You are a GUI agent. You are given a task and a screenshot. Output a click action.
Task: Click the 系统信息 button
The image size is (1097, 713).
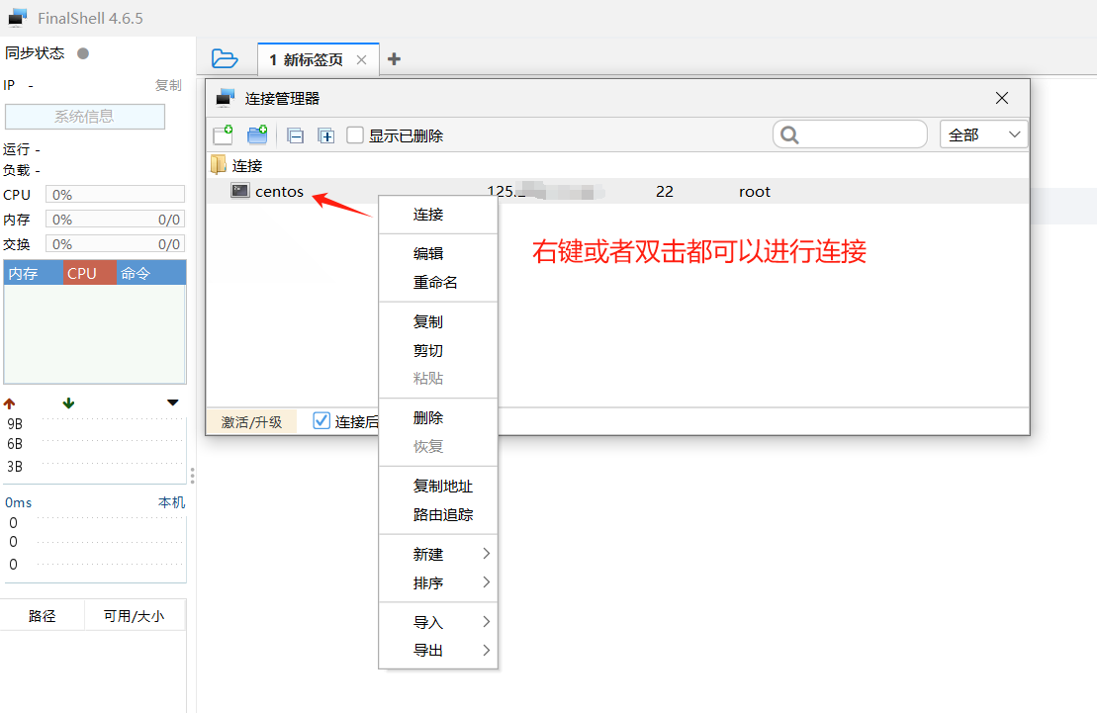click(85, 116)
